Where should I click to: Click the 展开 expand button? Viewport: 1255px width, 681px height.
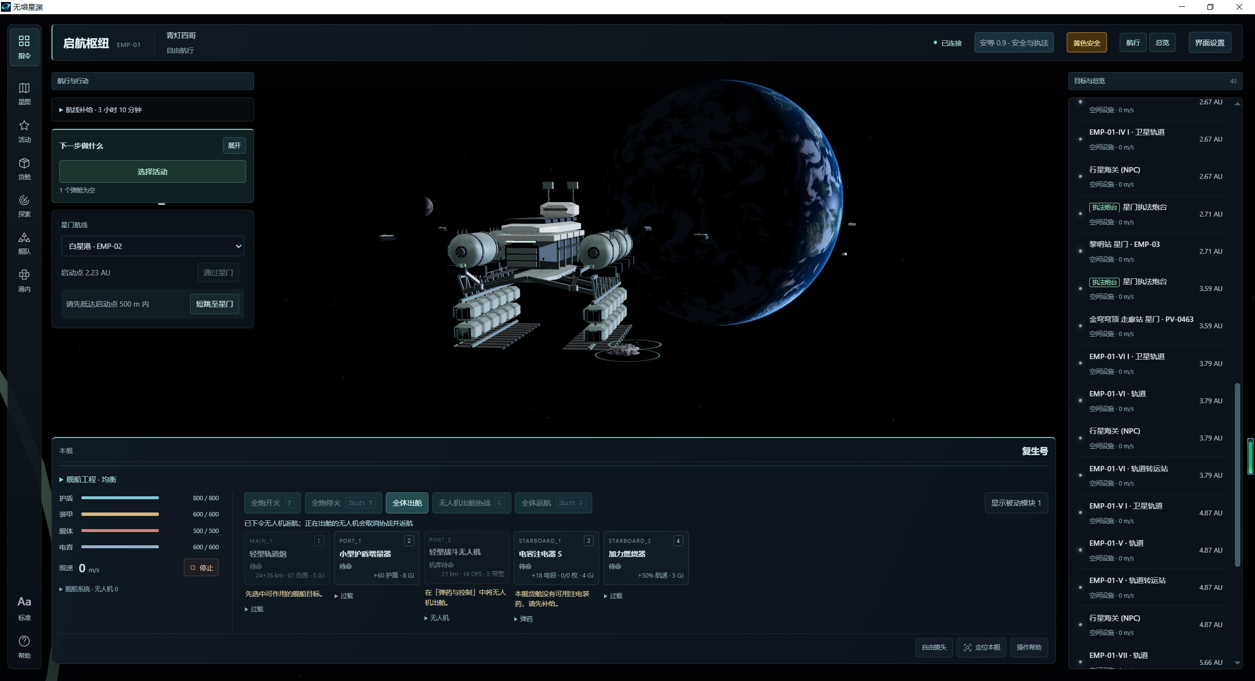pos(234,146)
